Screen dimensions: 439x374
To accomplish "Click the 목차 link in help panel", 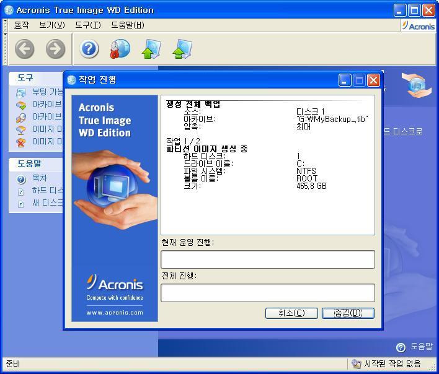I will click(40, 178).
